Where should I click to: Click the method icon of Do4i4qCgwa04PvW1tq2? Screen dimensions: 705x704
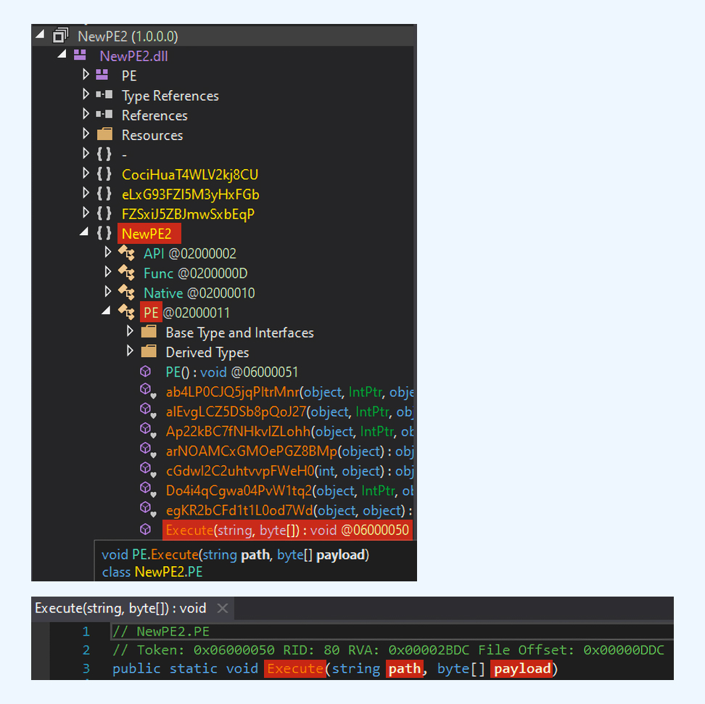147,490
